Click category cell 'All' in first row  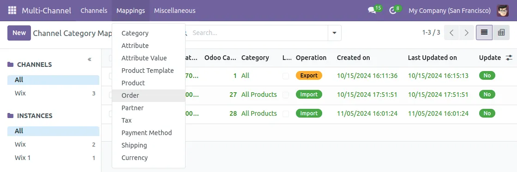245,76
